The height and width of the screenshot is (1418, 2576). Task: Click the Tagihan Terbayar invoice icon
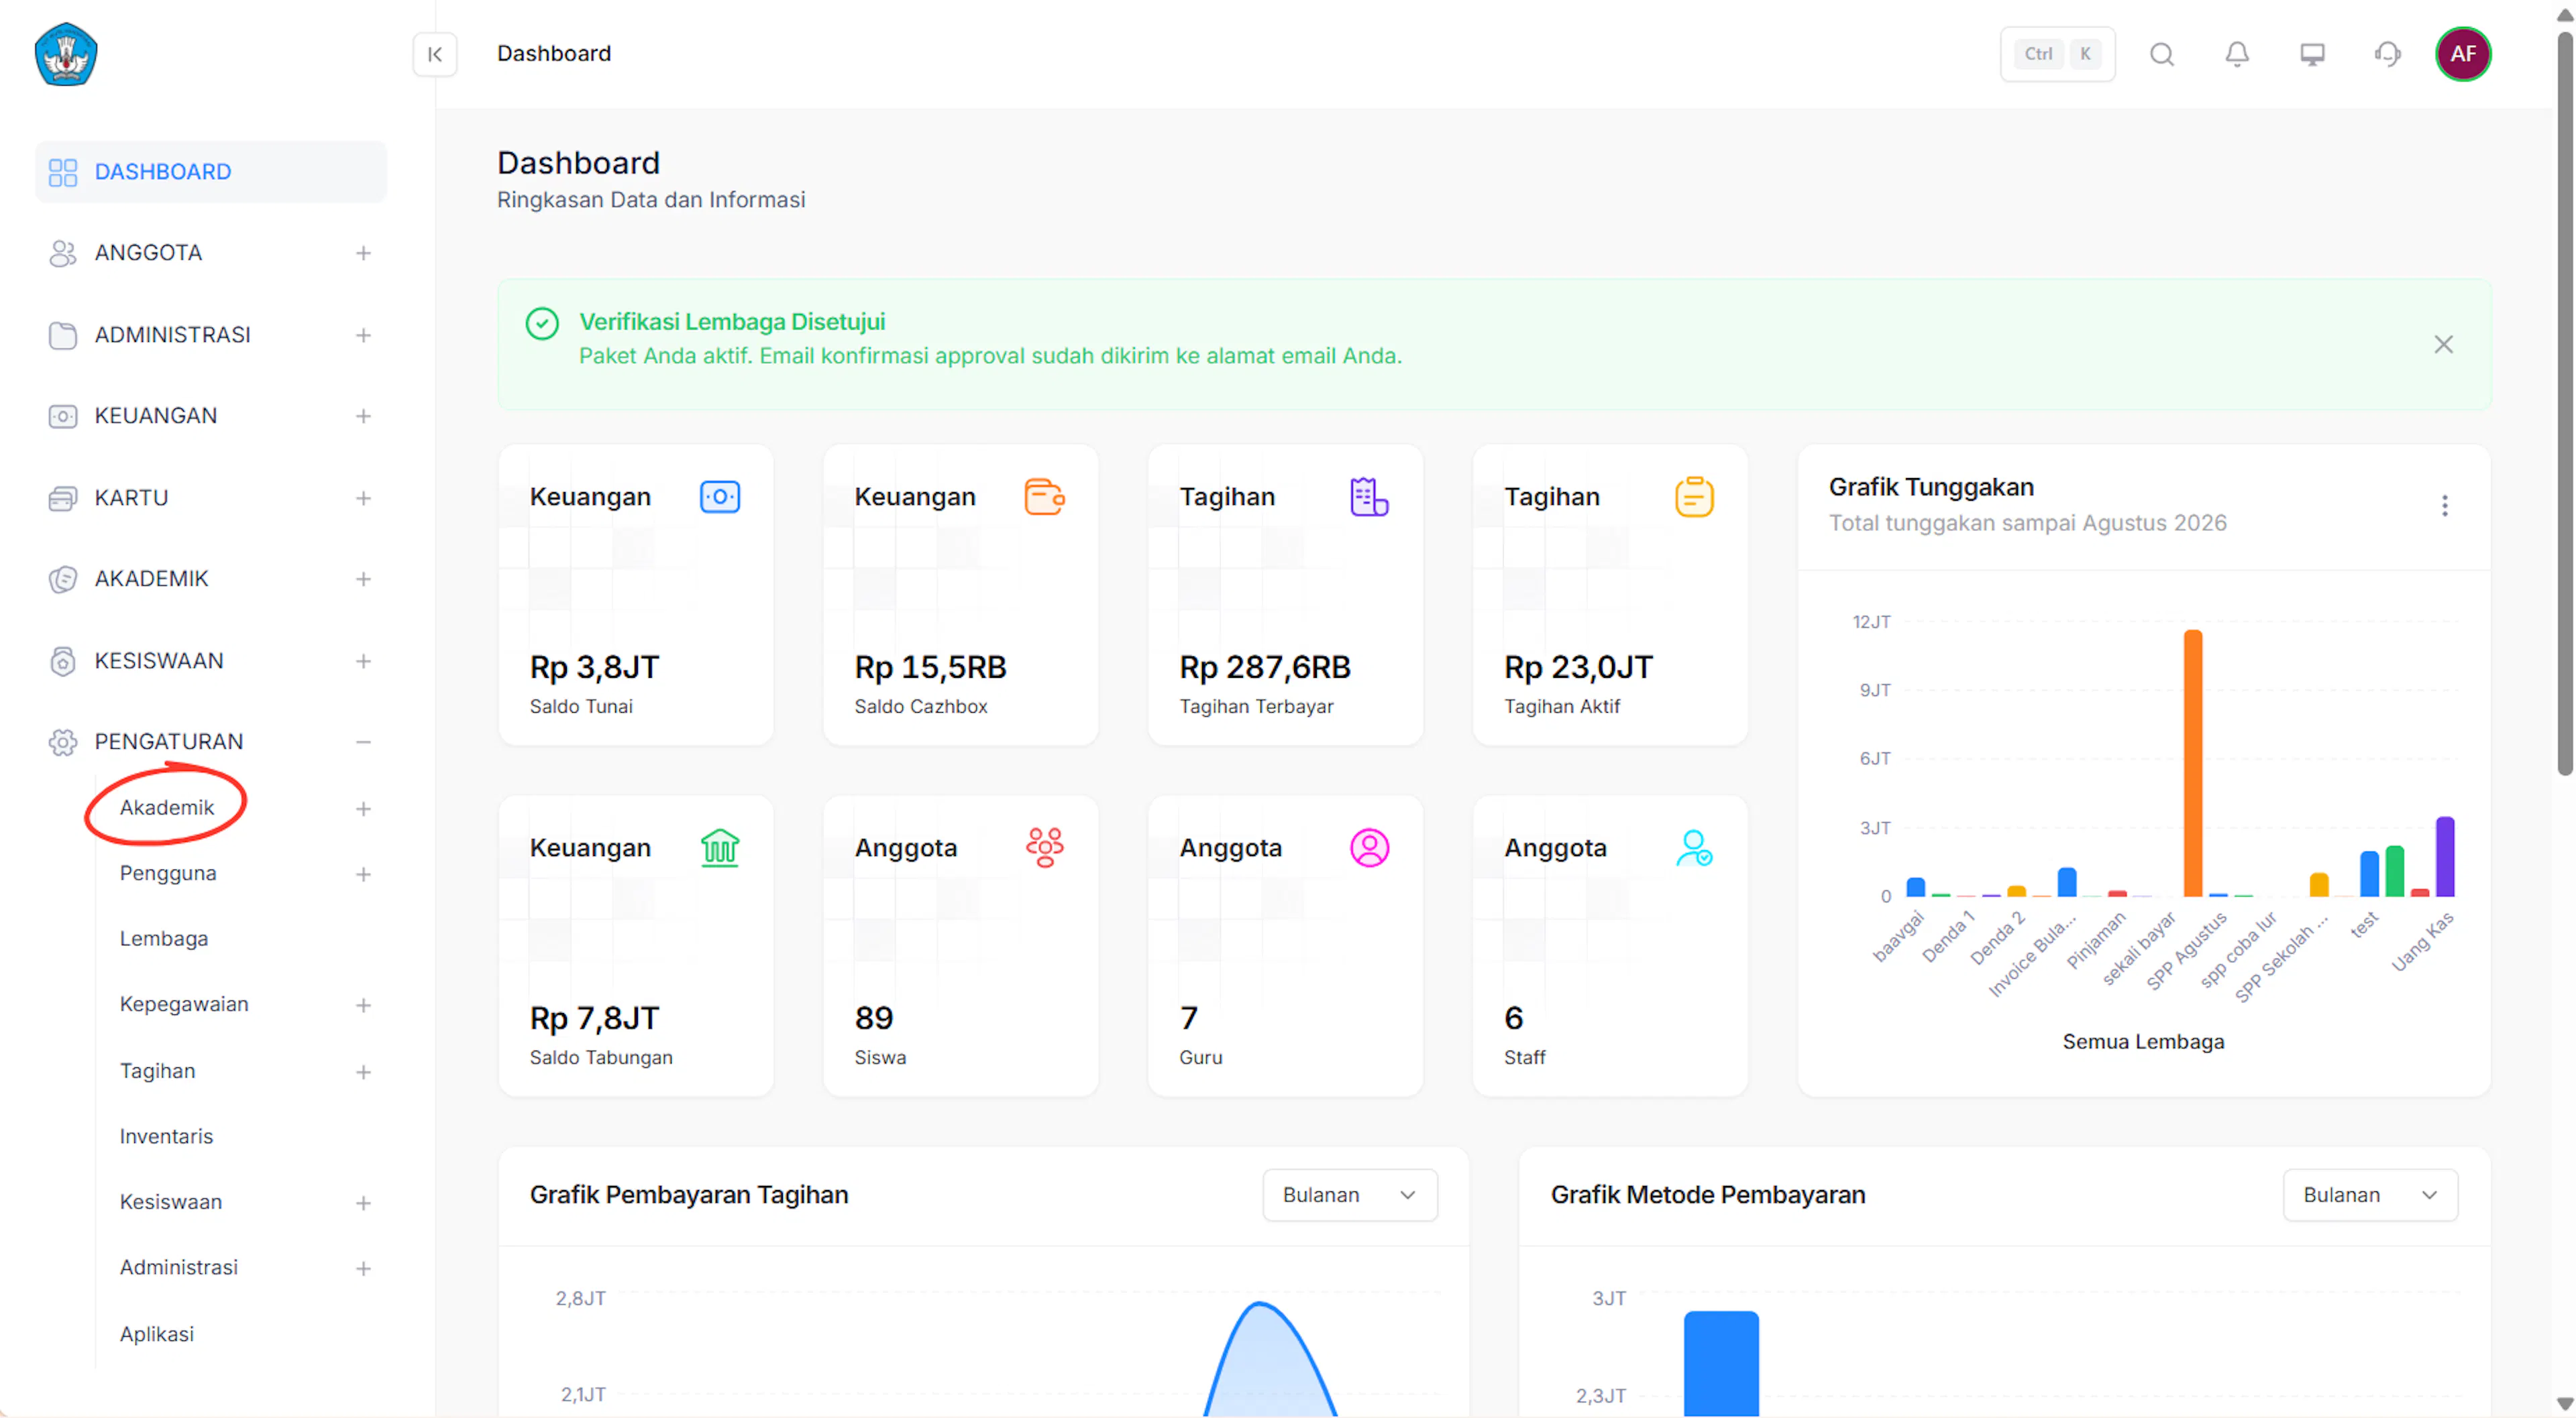[1369, 497]
